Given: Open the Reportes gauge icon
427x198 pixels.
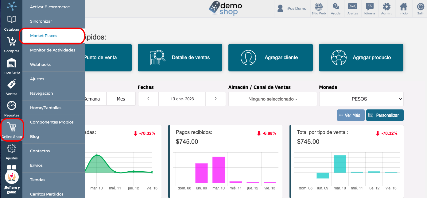Looking at the screenshot, I should [x=12, y=106].
